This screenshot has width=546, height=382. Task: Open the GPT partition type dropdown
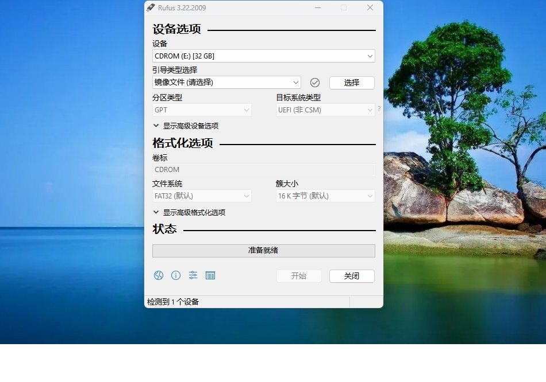[x=202, y=110]
